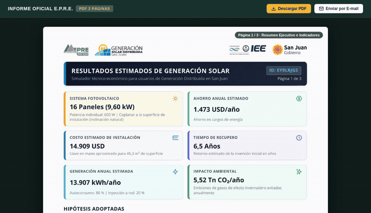Screen dimensions: 371x213
Task: Click the TIEMPO DE RECUPERO label
Action: click(x=215, y=138)
